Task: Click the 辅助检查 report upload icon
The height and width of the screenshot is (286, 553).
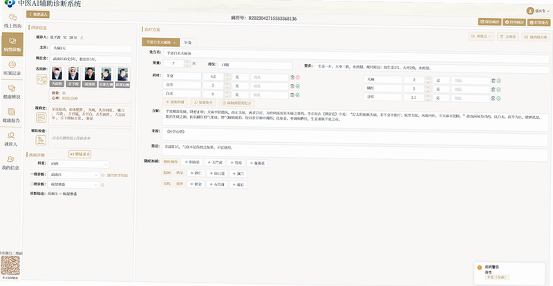Action: (x=41, y=140)
